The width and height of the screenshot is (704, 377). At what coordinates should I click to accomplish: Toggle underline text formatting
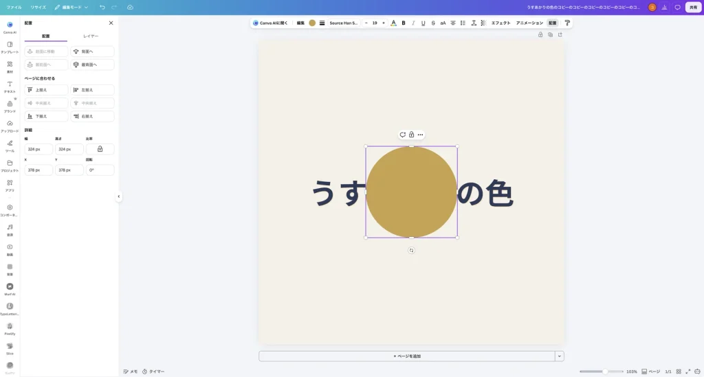click(423, 23)
